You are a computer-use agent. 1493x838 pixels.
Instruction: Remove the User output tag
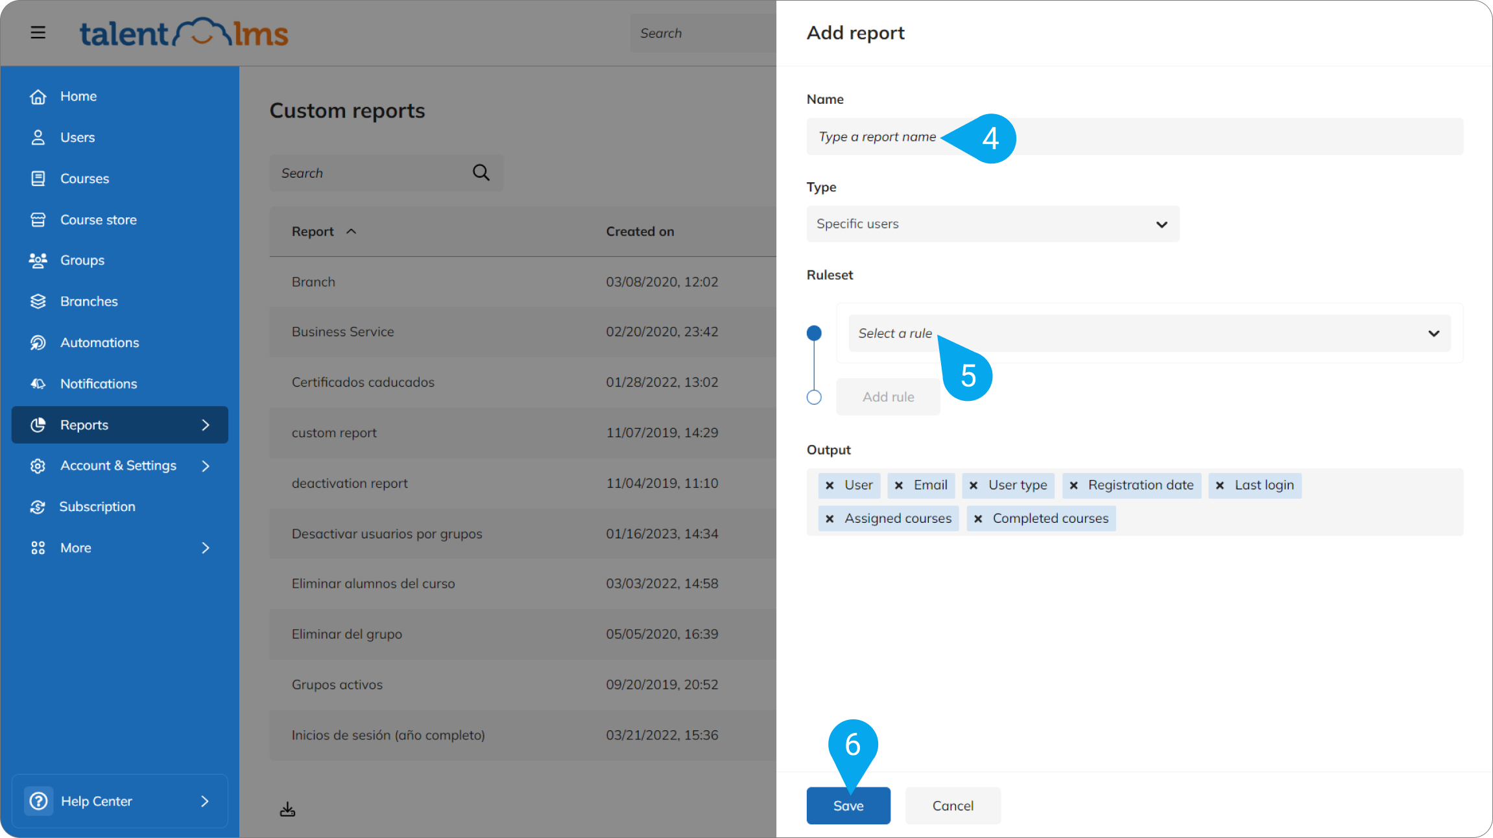[830, 485]
